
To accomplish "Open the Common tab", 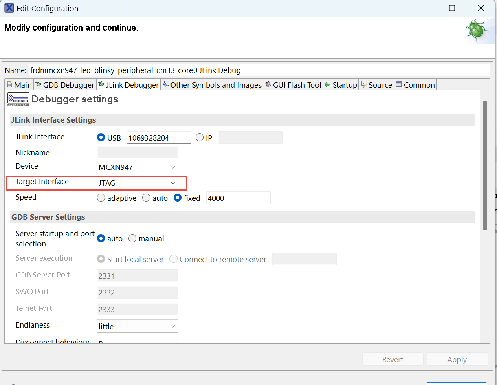I will pyautogui.click(x=415, y=85).
